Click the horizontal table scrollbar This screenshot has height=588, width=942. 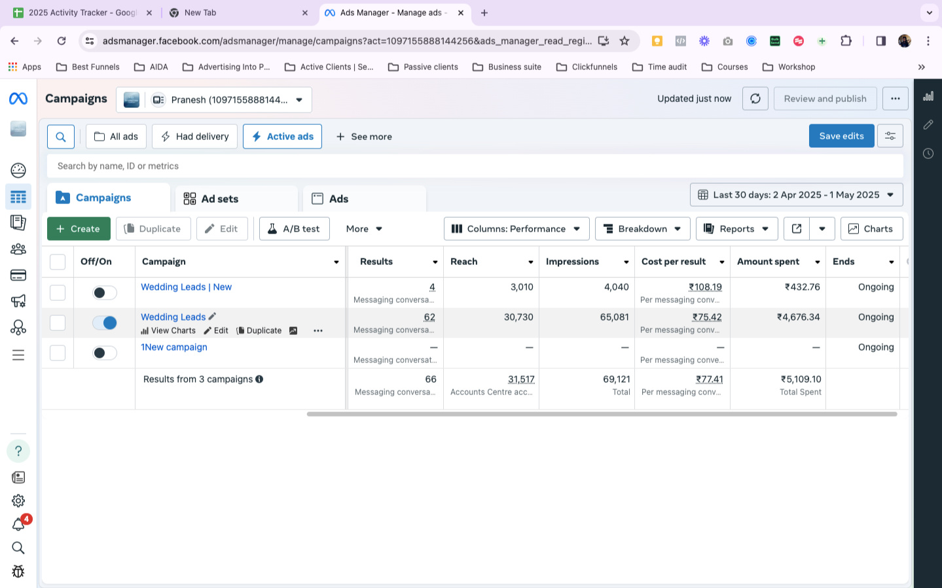coord(601,414)
